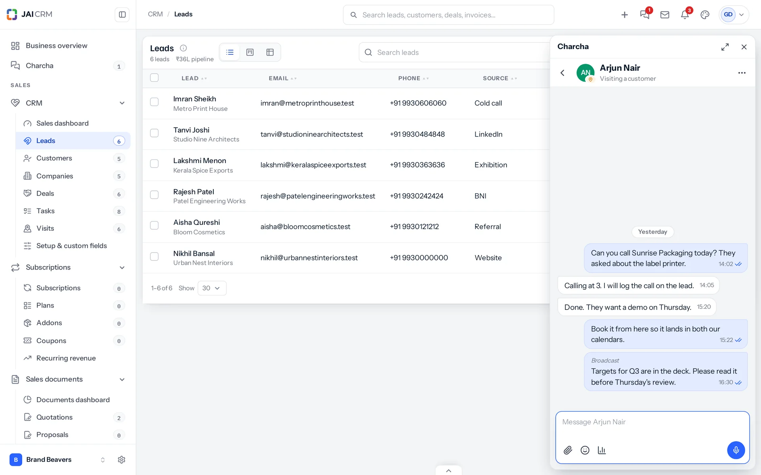Open the mail envelope icon
761x475 pixels.
[665, 15]
